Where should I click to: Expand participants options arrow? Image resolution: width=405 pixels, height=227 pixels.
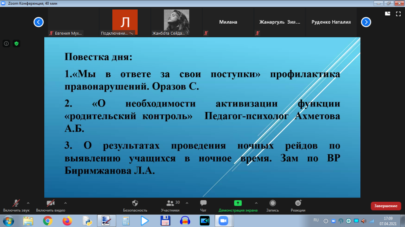pyautogui.click(x=187, y=203)
